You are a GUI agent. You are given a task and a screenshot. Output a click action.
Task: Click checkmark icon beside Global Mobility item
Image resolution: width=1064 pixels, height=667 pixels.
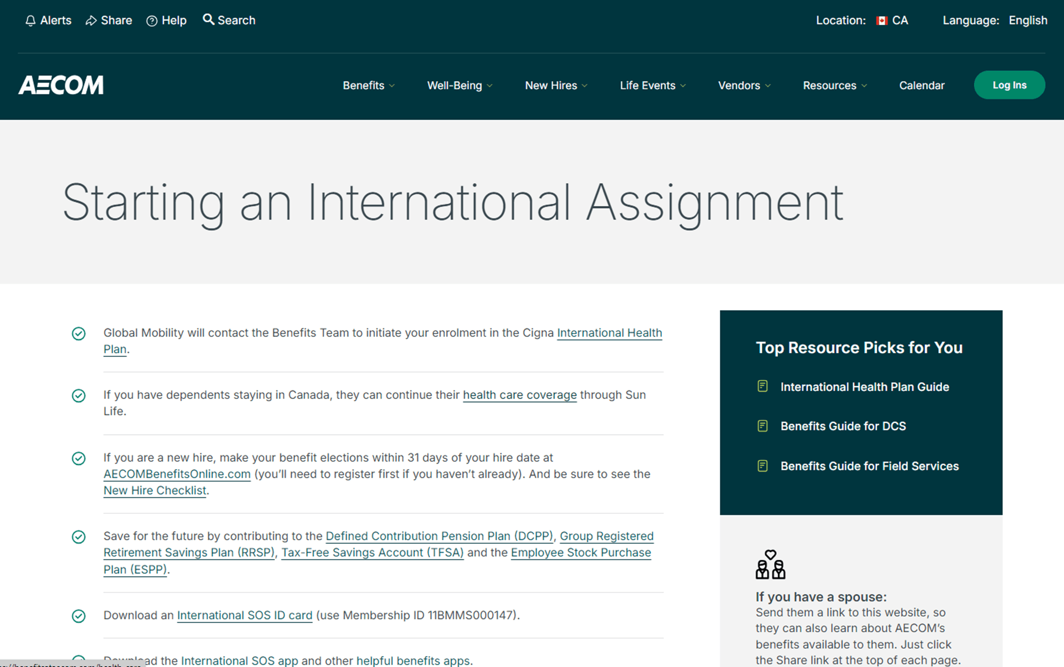click(x=79, y=334)
